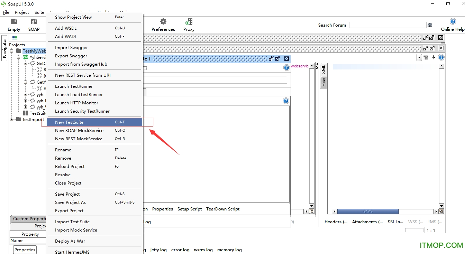Click Add WSDL in context menu
The image size is (465, 254).
94,28
